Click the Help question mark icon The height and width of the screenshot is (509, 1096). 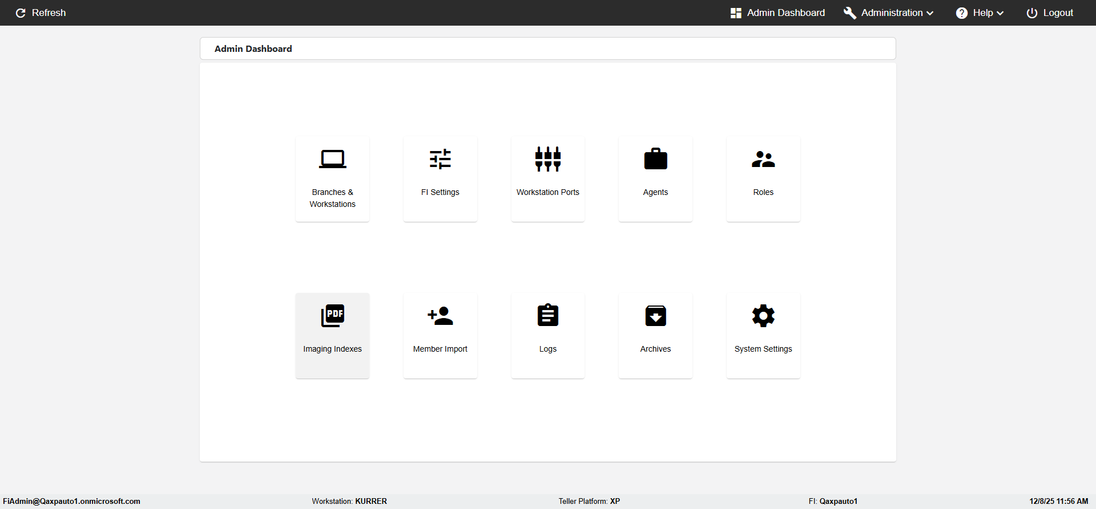tap(962, 13)
